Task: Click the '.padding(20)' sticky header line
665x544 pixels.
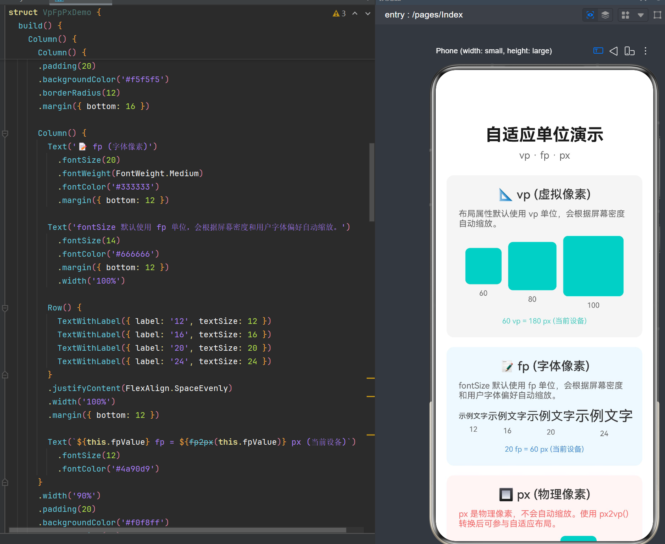Action: click(x=67, y=66)
